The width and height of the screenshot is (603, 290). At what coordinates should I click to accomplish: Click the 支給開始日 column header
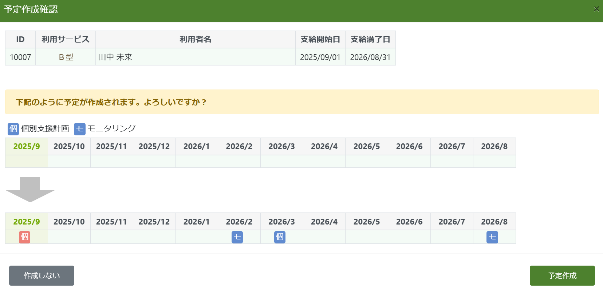point(320,39)
